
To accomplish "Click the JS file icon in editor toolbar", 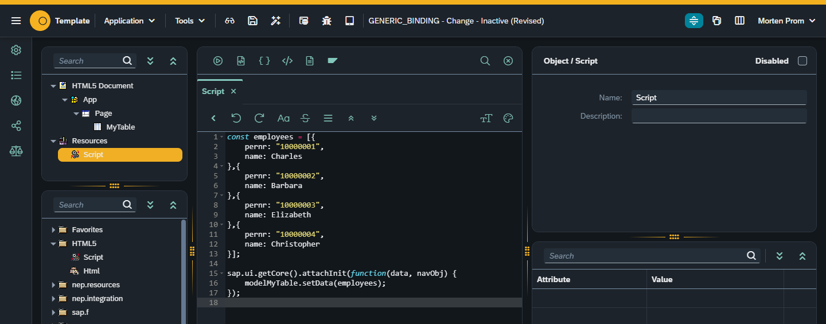I will [241, 61].
